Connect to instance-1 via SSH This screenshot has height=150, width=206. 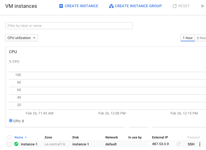click(x=191, y=144)
